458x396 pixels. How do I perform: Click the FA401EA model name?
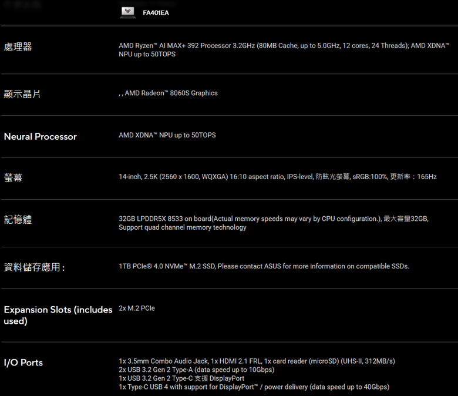pyautogui.click(x=156, y=13)
